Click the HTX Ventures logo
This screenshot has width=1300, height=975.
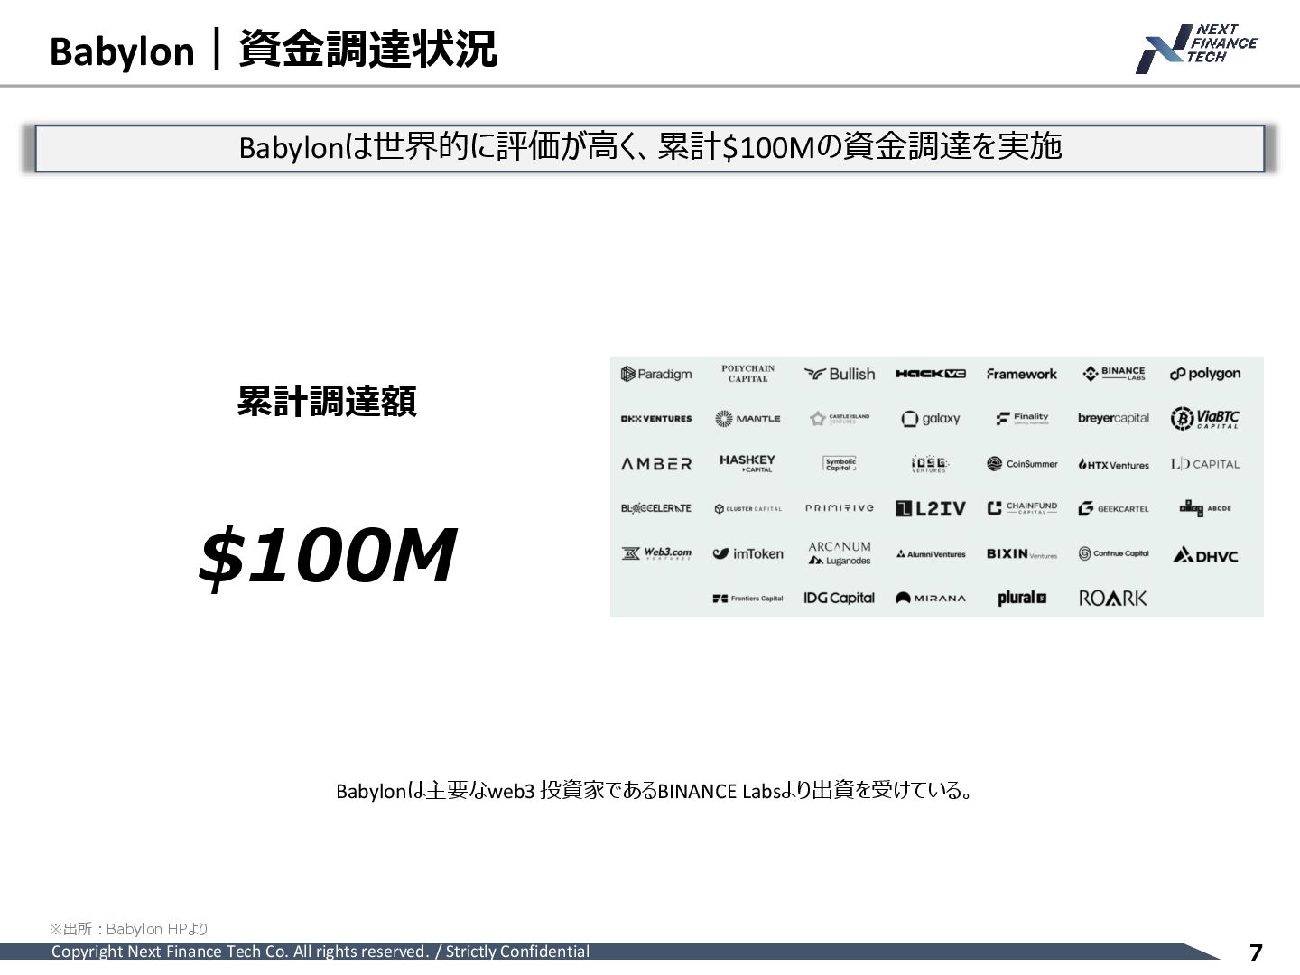point(1114,465)
